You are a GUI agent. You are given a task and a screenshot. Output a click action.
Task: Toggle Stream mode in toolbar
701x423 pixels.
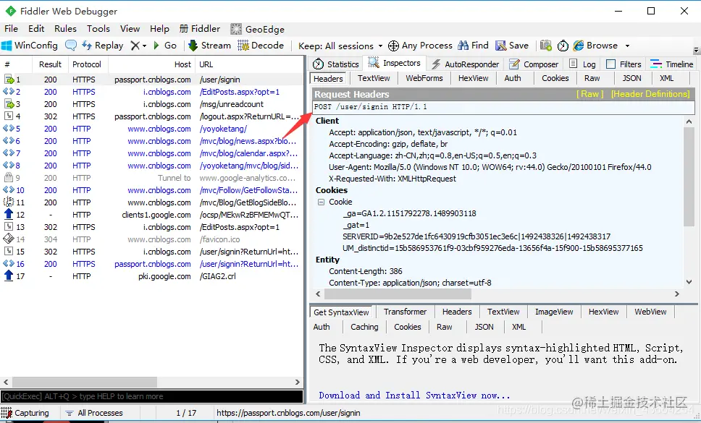[210, 46]
